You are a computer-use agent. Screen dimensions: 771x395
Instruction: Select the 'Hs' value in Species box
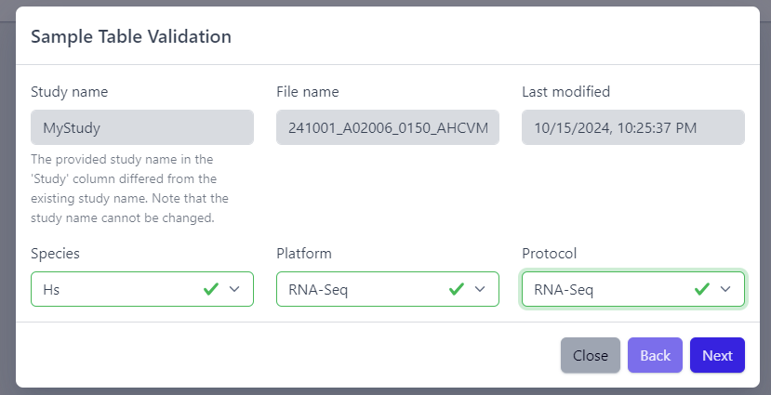tap(51, 289)
